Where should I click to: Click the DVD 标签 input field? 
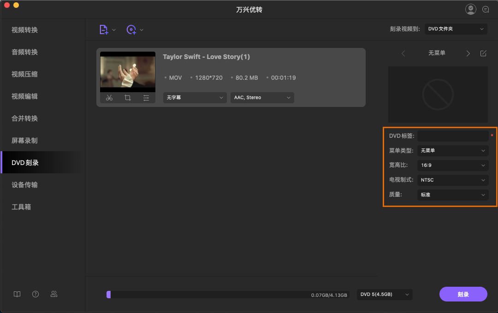point(452,136)
